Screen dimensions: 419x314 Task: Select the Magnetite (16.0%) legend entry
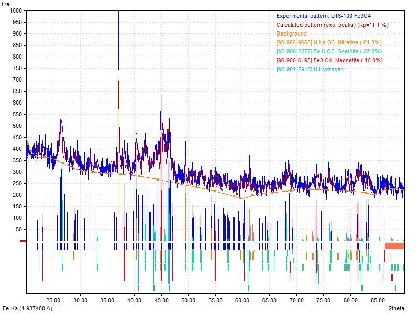click(329, 60)
